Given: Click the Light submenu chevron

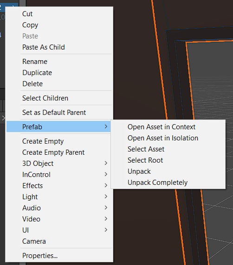Looking at the screenshot, I should click(x=106, y=196).
